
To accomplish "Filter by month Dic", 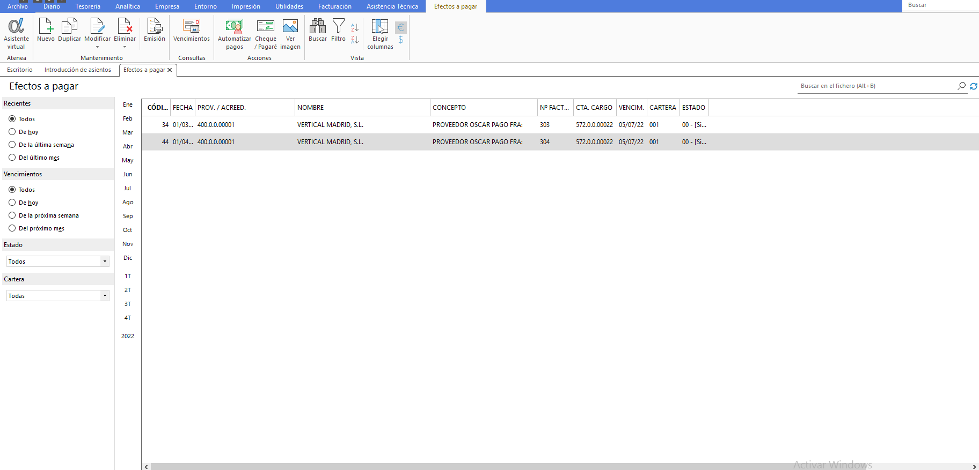I will coord(128,258).
